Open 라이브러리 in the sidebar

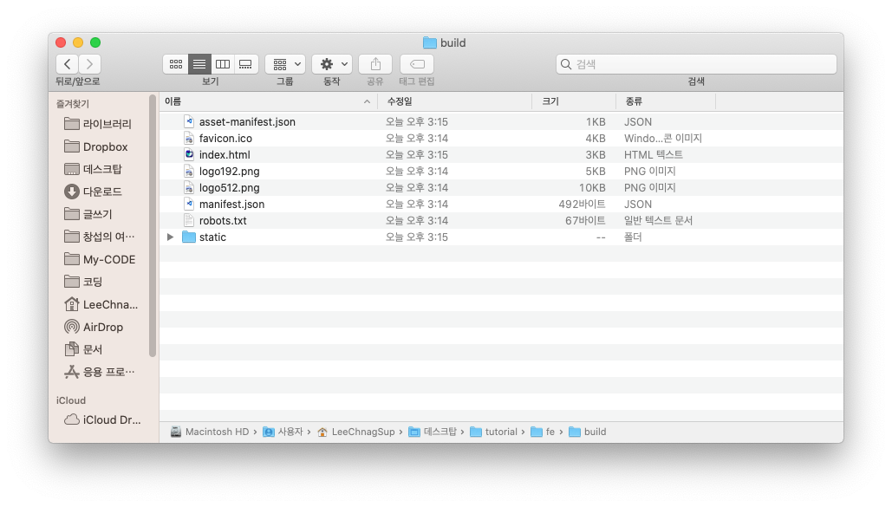click(x=98, y=124)
